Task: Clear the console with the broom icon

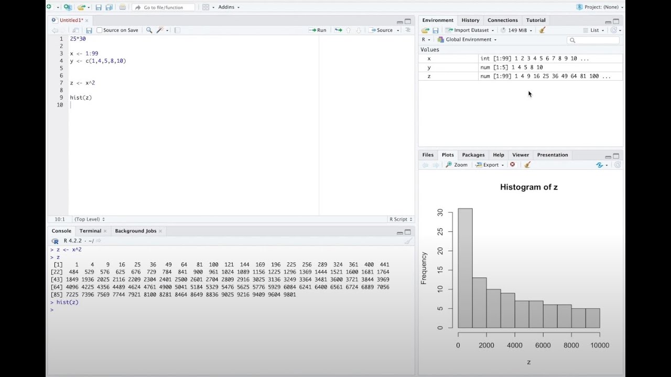Action: point(408,241)
